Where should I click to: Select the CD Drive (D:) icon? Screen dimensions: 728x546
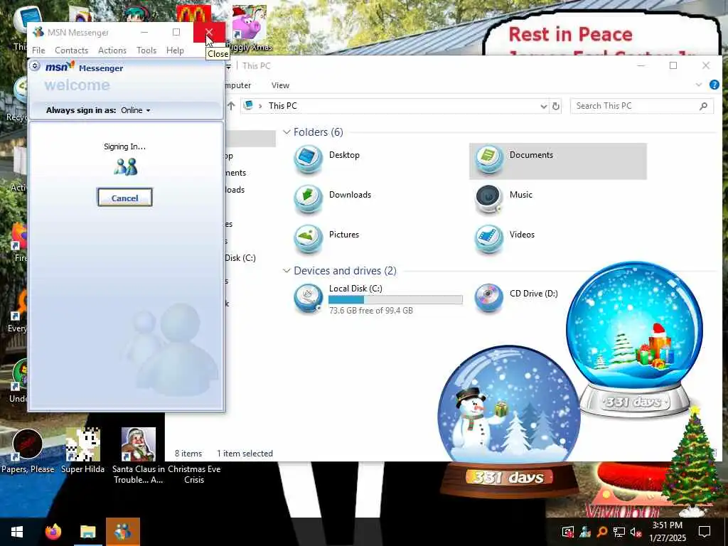pos(488,298)
